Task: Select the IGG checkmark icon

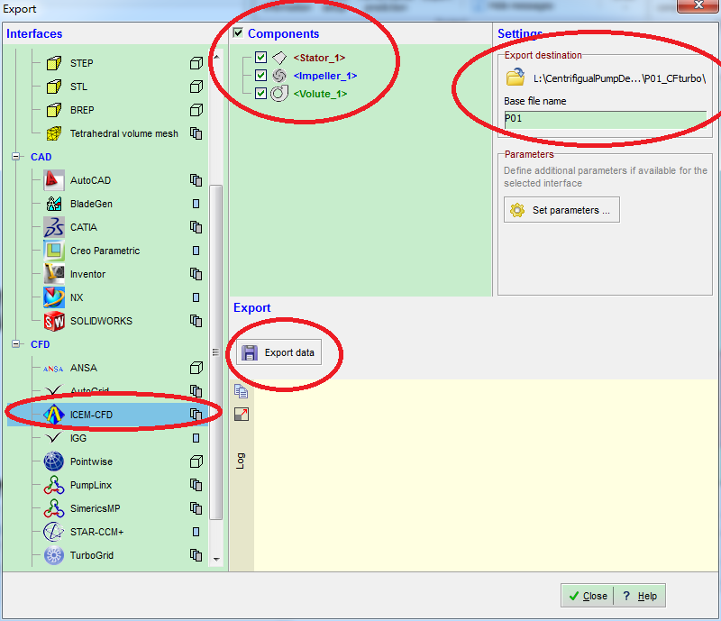Action: coord(54,438)
